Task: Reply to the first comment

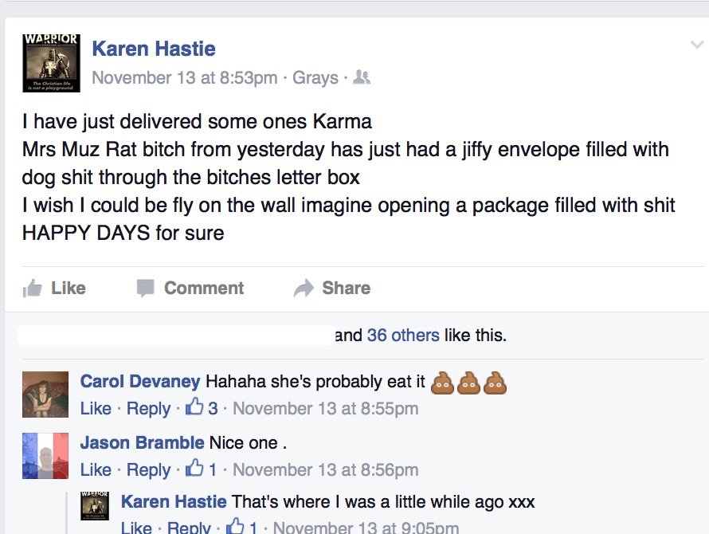Action: (148, 409)
